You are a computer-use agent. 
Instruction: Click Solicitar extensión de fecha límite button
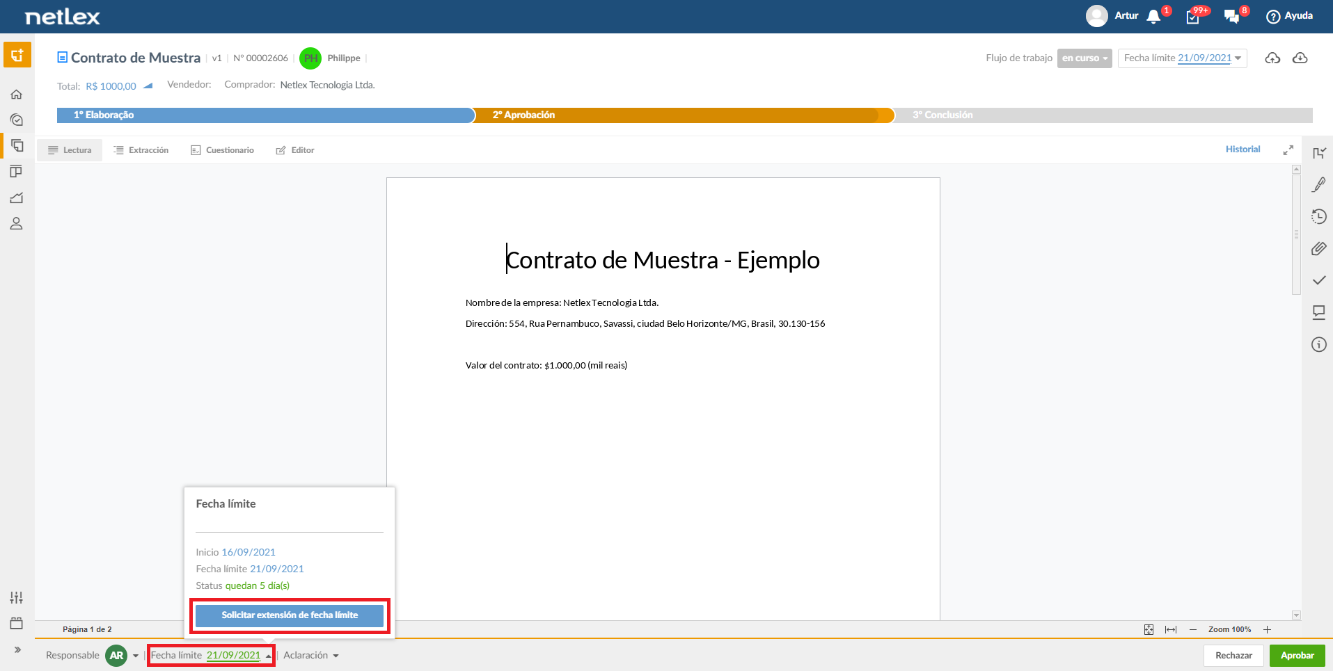pos(290,615)
